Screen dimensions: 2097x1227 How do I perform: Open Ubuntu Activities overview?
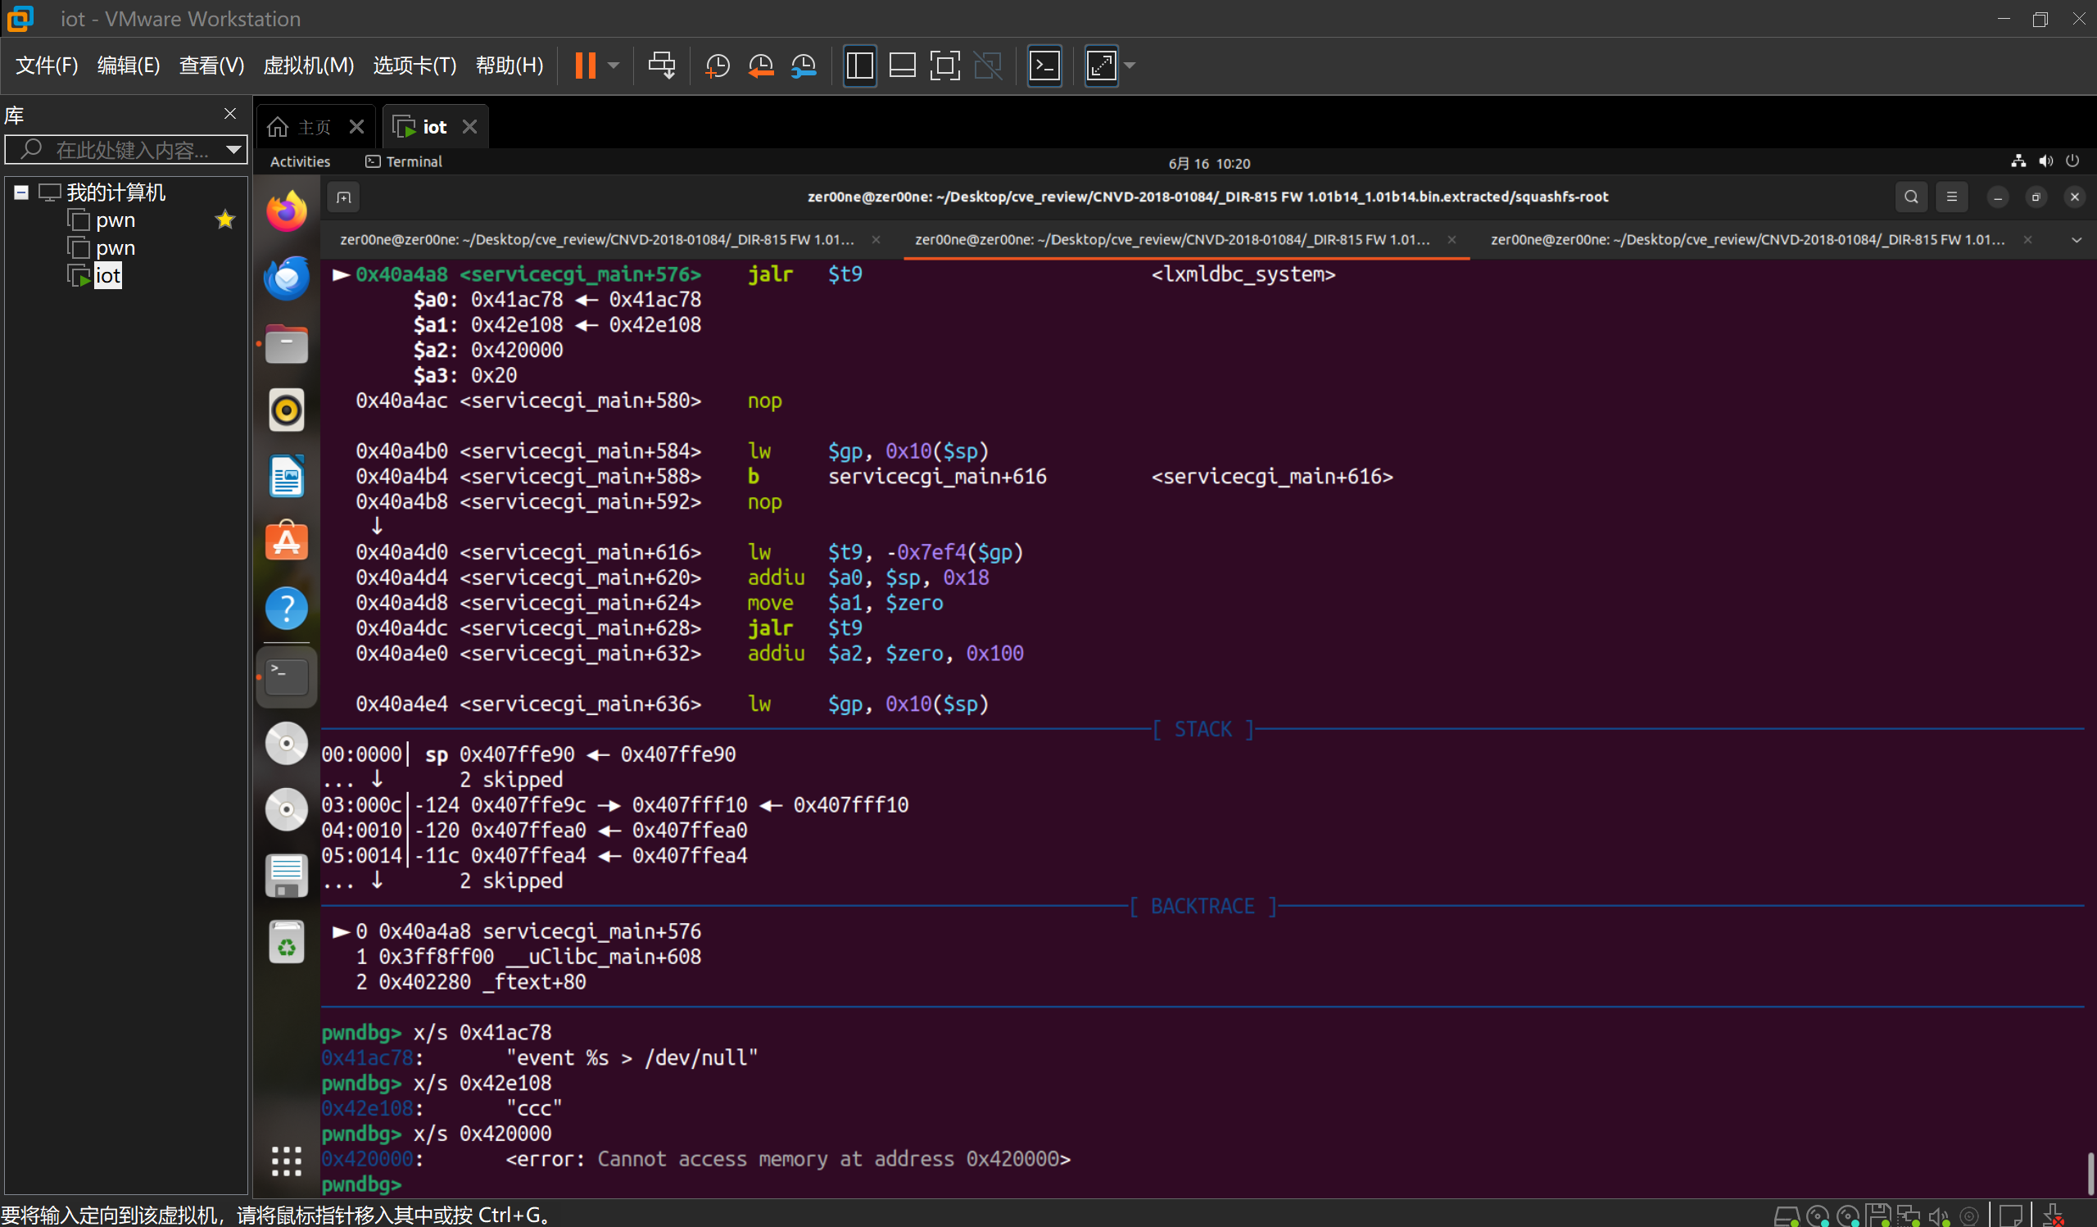tap(301, 161)
